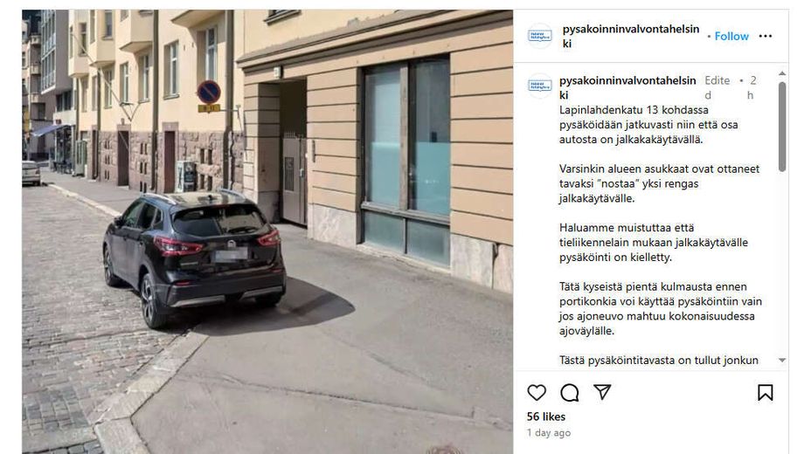Open the three-dot more options menu
The height and width of the screenshot is (454, 804).
pos(765,36)
